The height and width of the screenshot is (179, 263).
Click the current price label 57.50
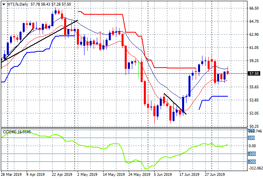tap(254, 73)
